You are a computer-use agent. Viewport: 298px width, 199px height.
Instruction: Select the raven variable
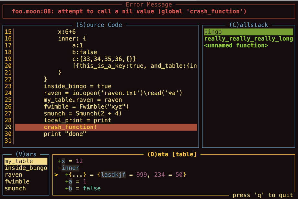point(13,175)
